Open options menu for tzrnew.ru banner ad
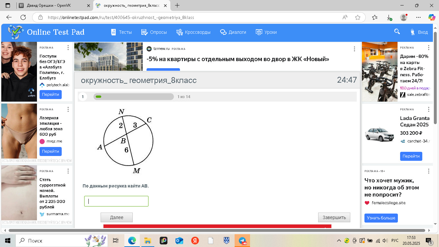This screenshot has height=247, width=439. (x=354, y=49)
